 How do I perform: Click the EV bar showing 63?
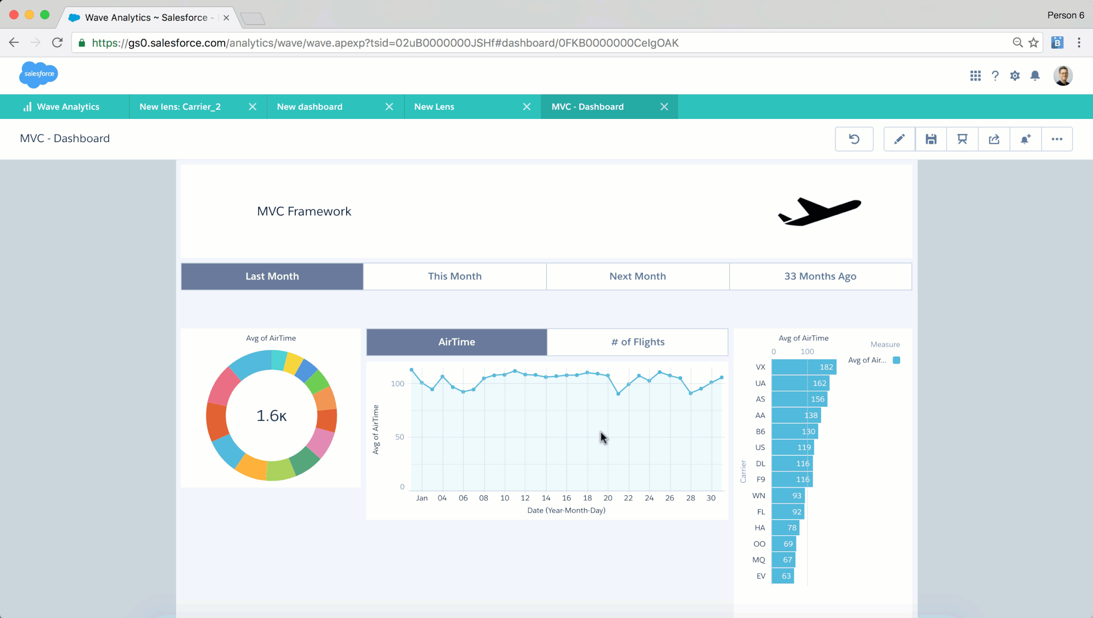click(783, 576)
